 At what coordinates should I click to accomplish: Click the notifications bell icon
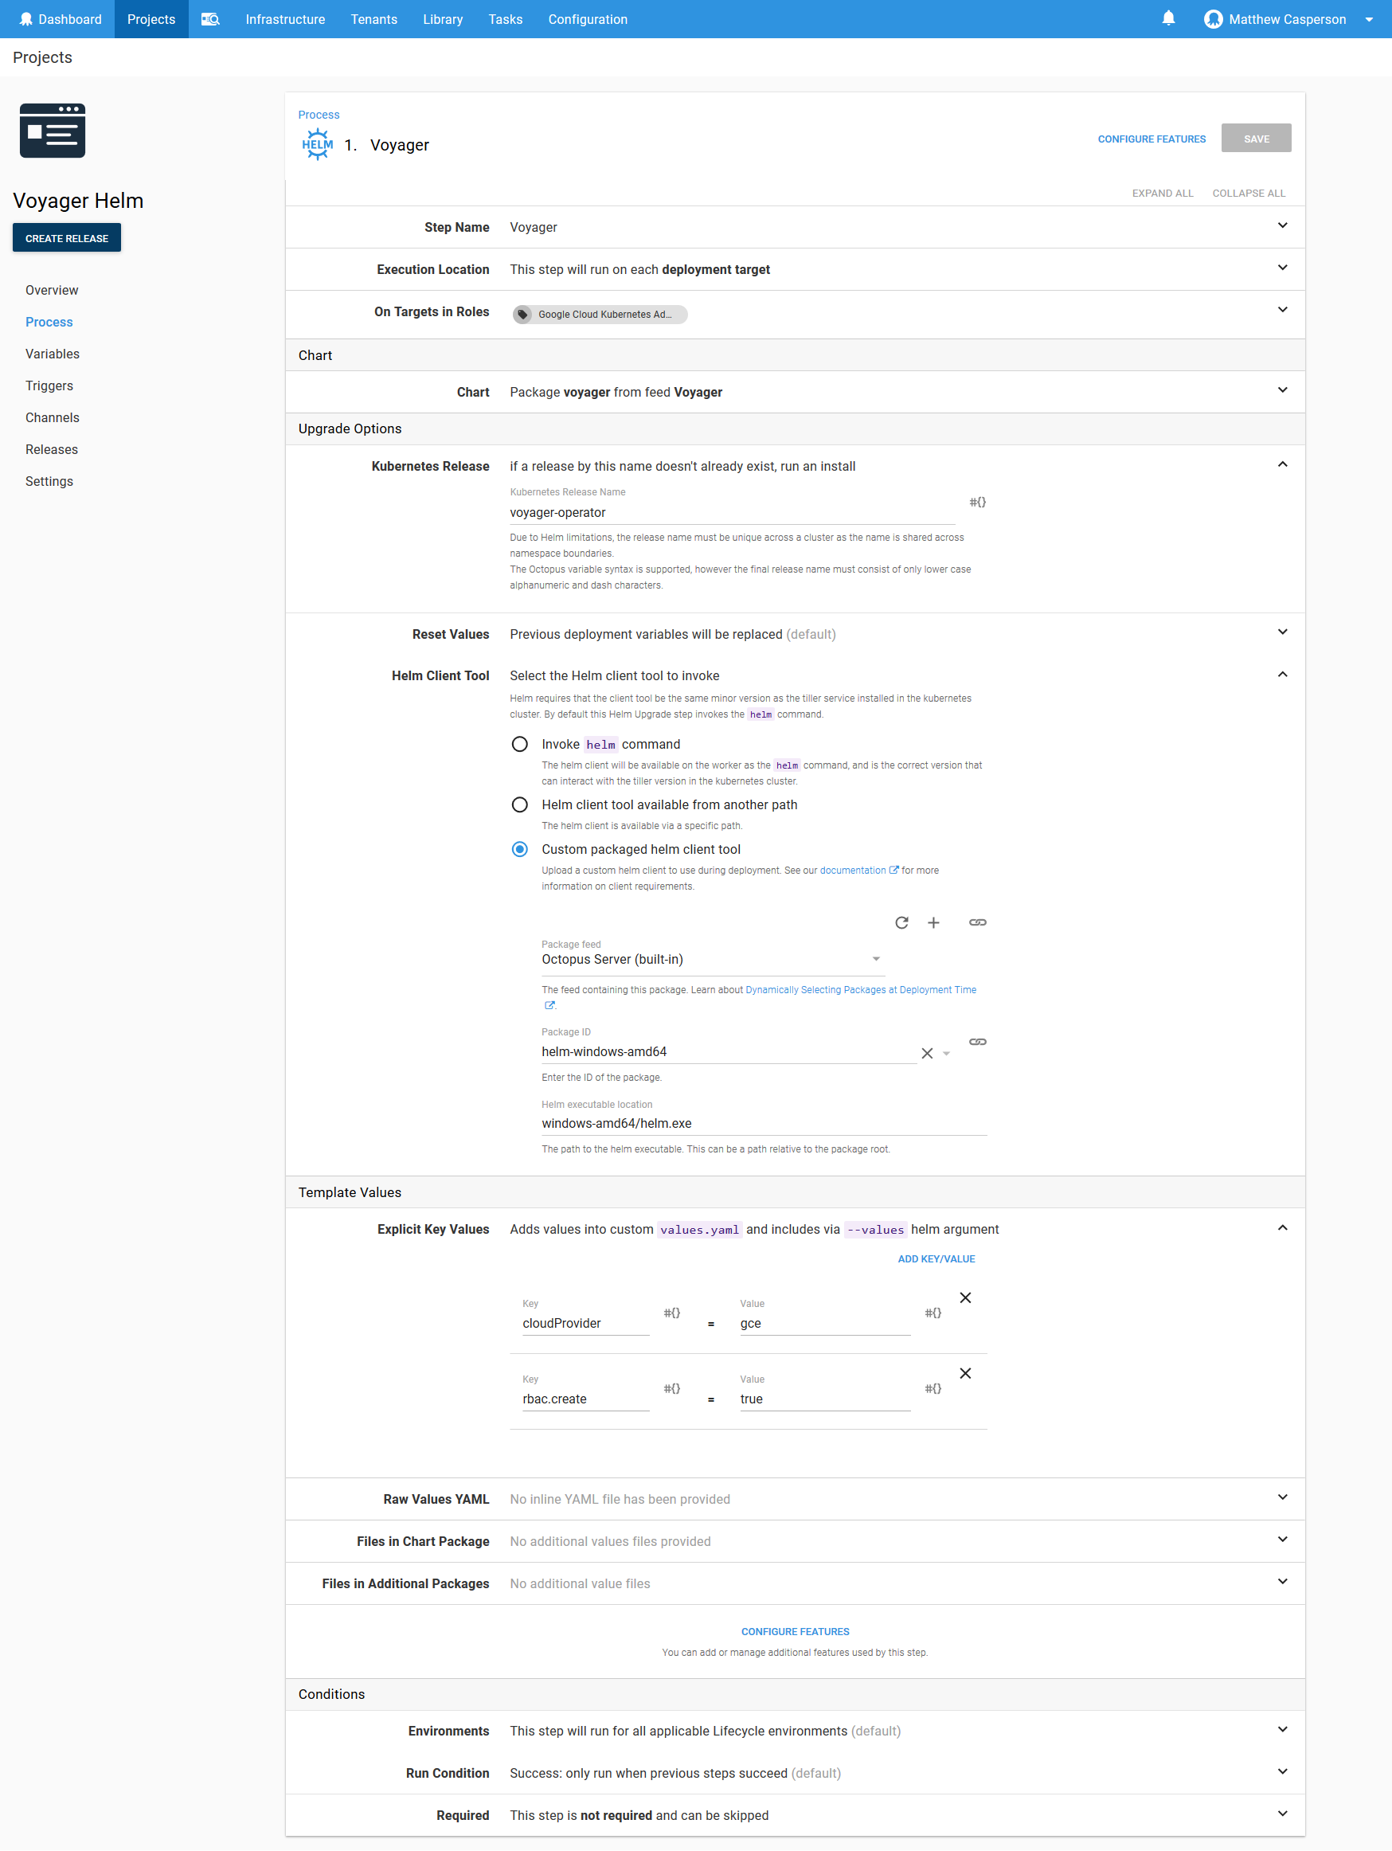tap(1167, 18)
